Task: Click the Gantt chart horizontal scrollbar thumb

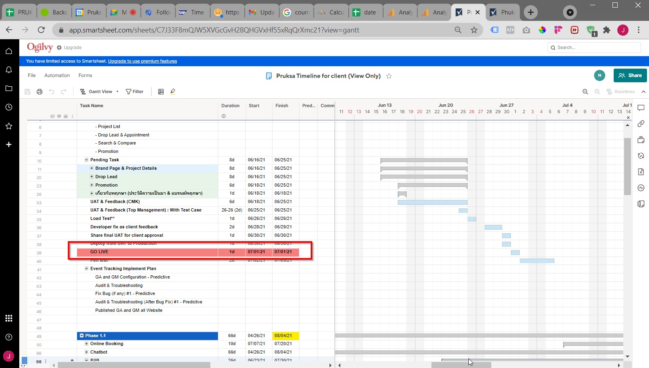Action: pyautogui.click(x=461, y=365)
